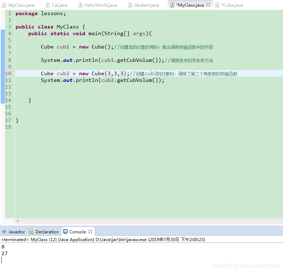Click line number 10 in the gutter

coord(8,73)
